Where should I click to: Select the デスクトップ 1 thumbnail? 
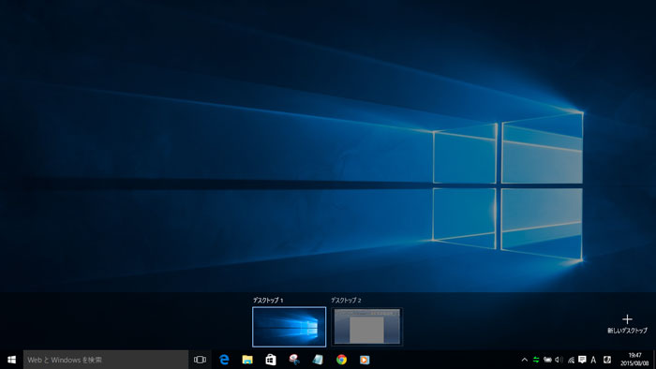click(x=289, y=327)
